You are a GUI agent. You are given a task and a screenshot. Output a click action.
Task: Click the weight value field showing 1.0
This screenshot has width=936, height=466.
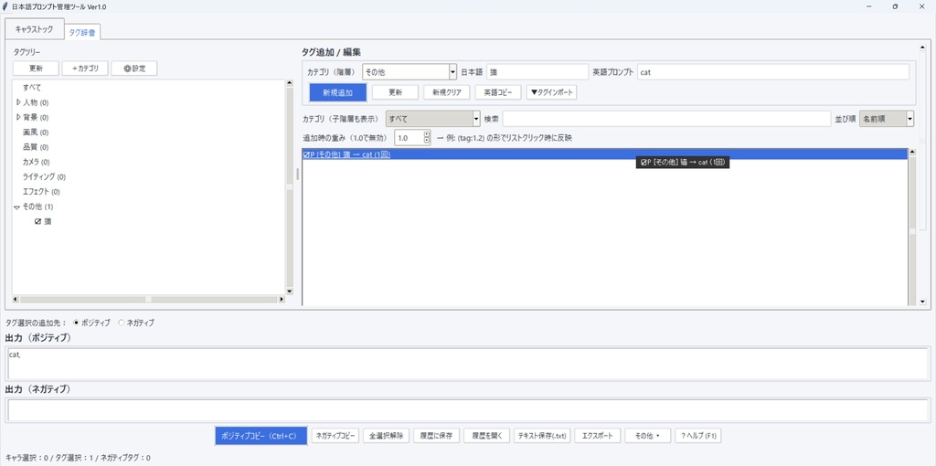click(x=409, y=138)
